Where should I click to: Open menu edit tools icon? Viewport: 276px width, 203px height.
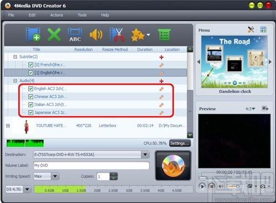pos(251,29)
